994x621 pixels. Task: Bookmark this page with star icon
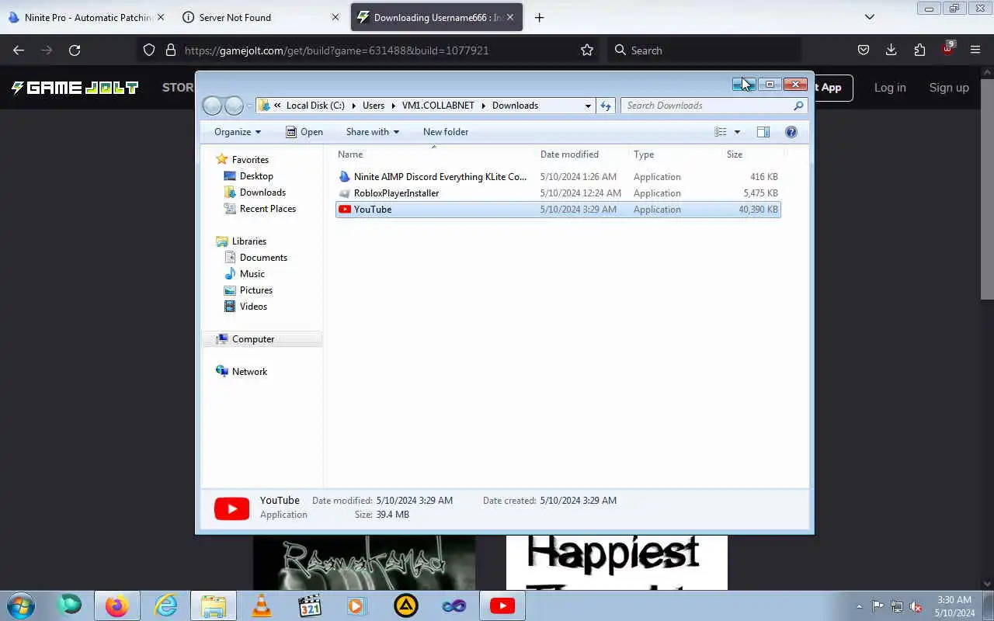[587, 50]
